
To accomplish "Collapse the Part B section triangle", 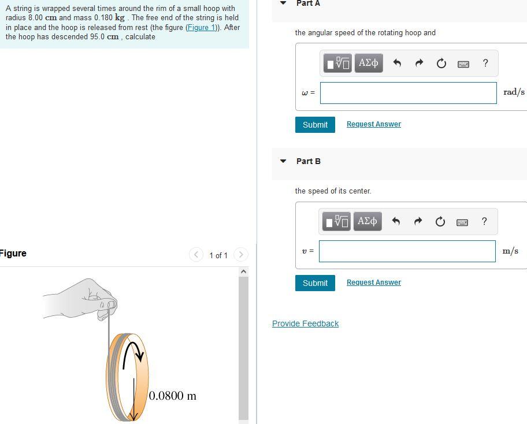I will 283,161.
